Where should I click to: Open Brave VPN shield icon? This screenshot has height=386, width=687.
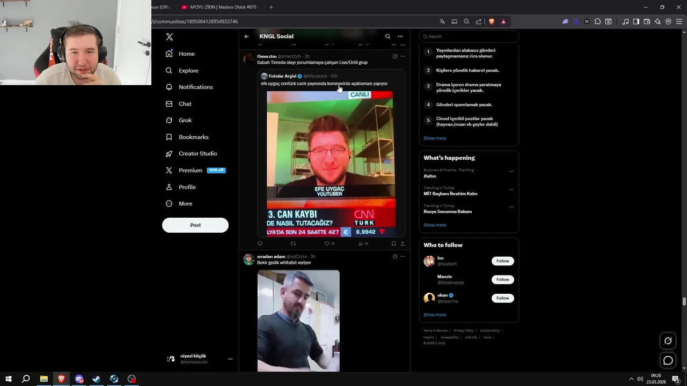[x=668, y=21]
